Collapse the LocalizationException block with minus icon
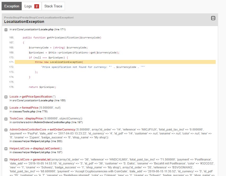The height and width of the screenshot is (176, 226). click(213, 18)
